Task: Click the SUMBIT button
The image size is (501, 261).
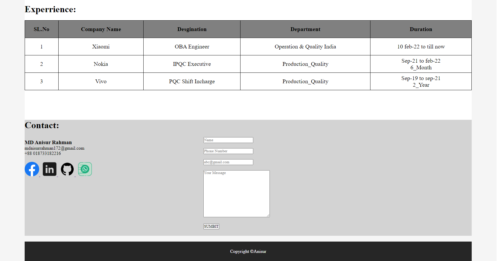Action: 211,226
